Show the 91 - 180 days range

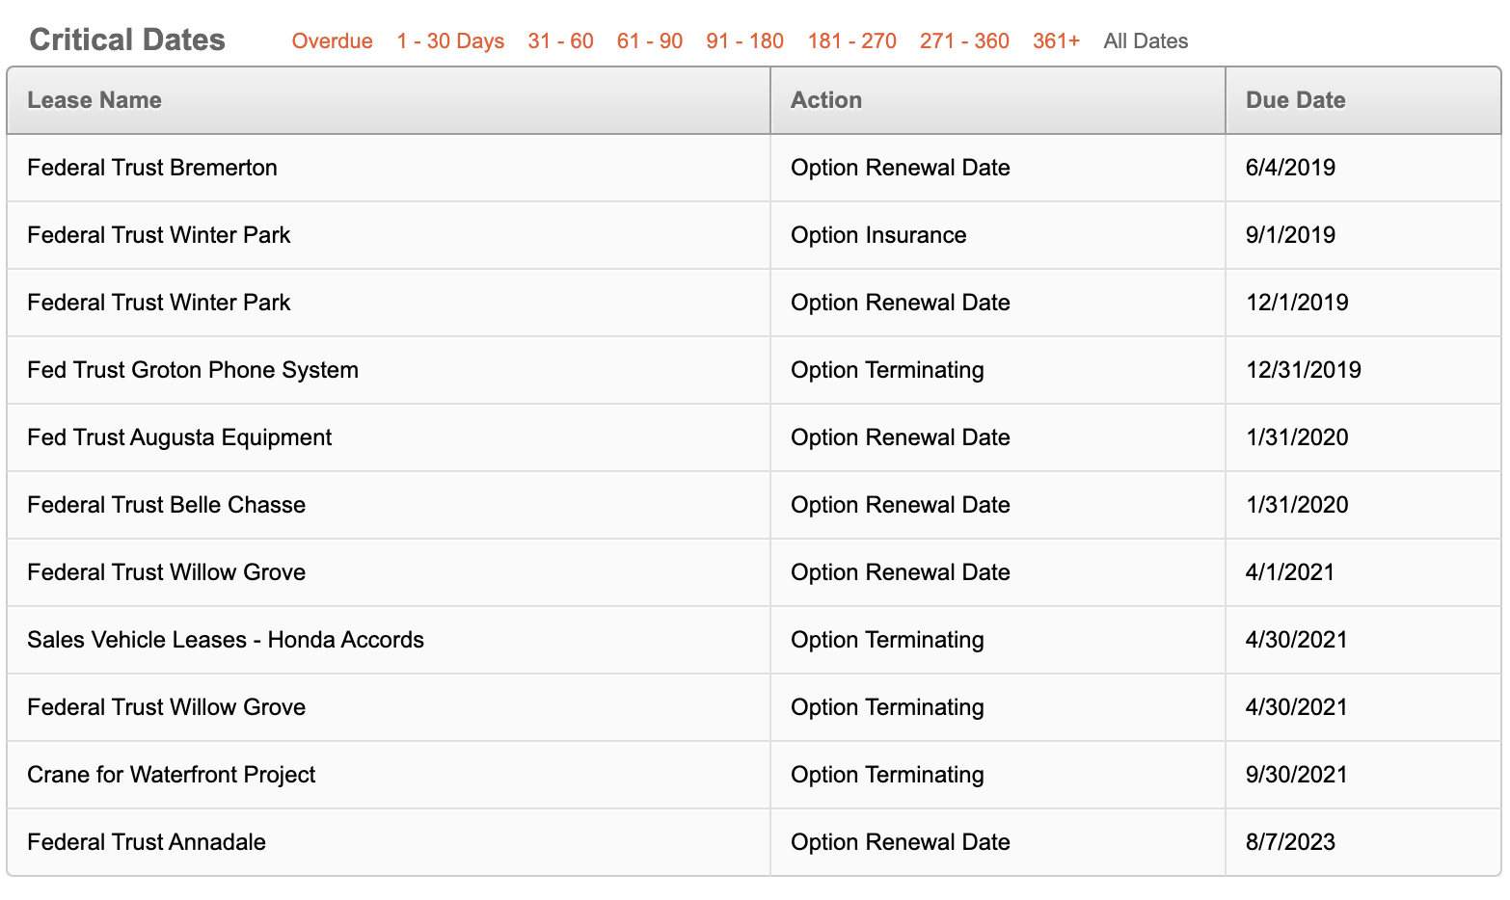click(x=744, y=41)
